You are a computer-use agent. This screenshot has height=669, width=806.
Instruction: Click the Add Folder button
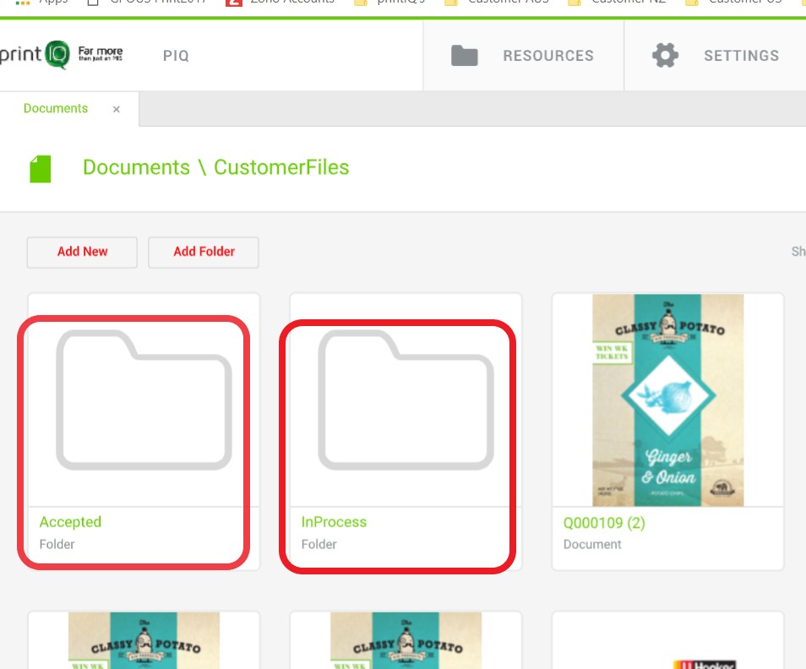[x=204, y=252]
